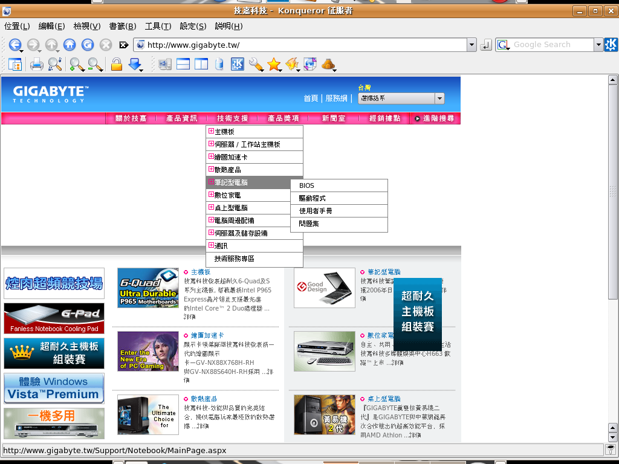This screenshot has height=464, width=619.
Task: Click the split view top/bottom icon
Action: coord(183,64)
